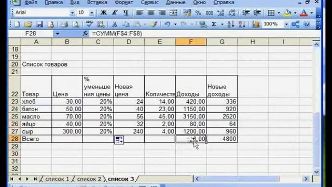
Task: Go to first sheet navigation arrow
Action: tap(11, 179)
